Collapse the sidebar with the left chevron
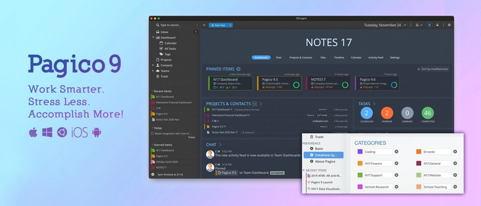Screen dimensions: 481x206 [x=197, y=25]
